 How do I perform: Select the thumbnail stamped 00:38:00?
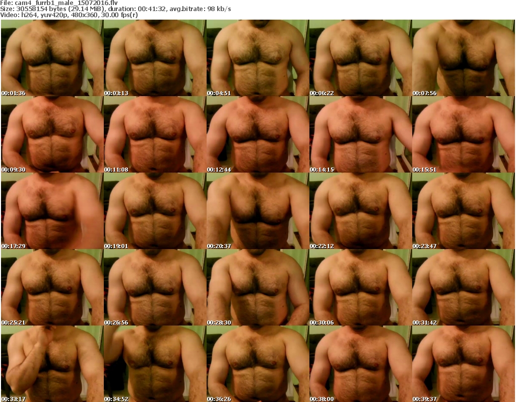tap(361, 364)
